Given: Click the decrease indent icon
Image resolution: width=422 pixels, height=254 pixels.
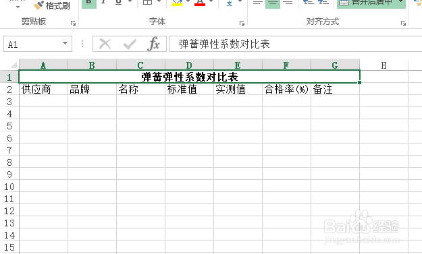Looking at the screenshot, I should (308, 3).
